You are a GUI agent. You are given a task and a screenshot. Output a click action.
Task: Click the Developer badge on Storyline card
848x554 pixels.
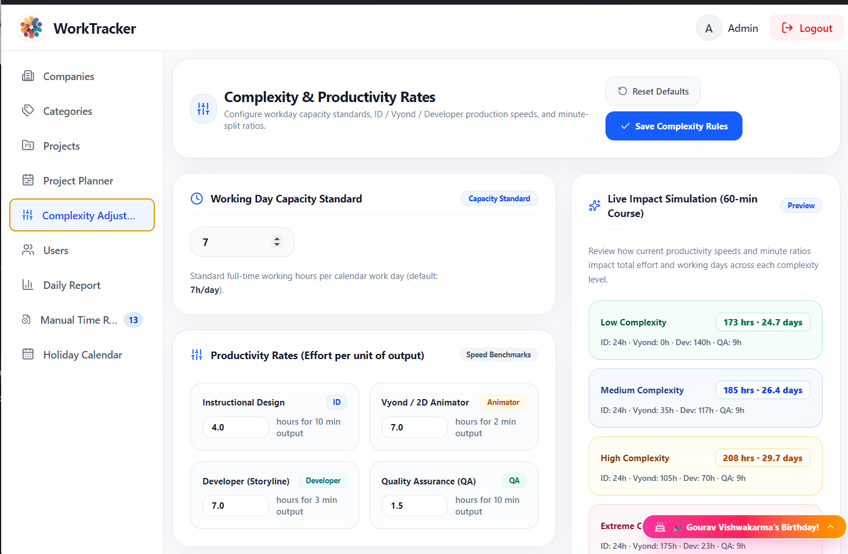click(323, 480)
